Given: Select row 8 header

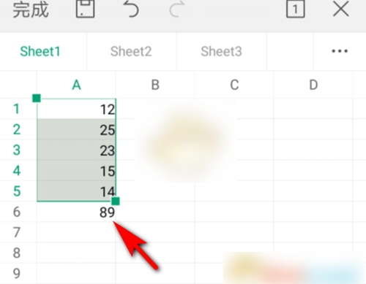Looking at the screenshot, I should point(17,253).
